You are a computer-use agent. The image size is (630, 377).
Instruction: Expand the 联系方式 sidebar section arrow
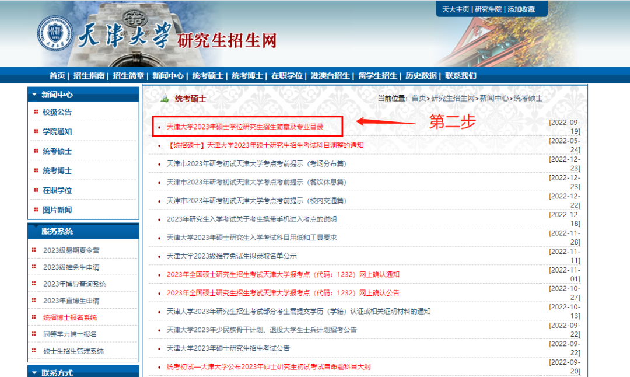click(34, 372)
